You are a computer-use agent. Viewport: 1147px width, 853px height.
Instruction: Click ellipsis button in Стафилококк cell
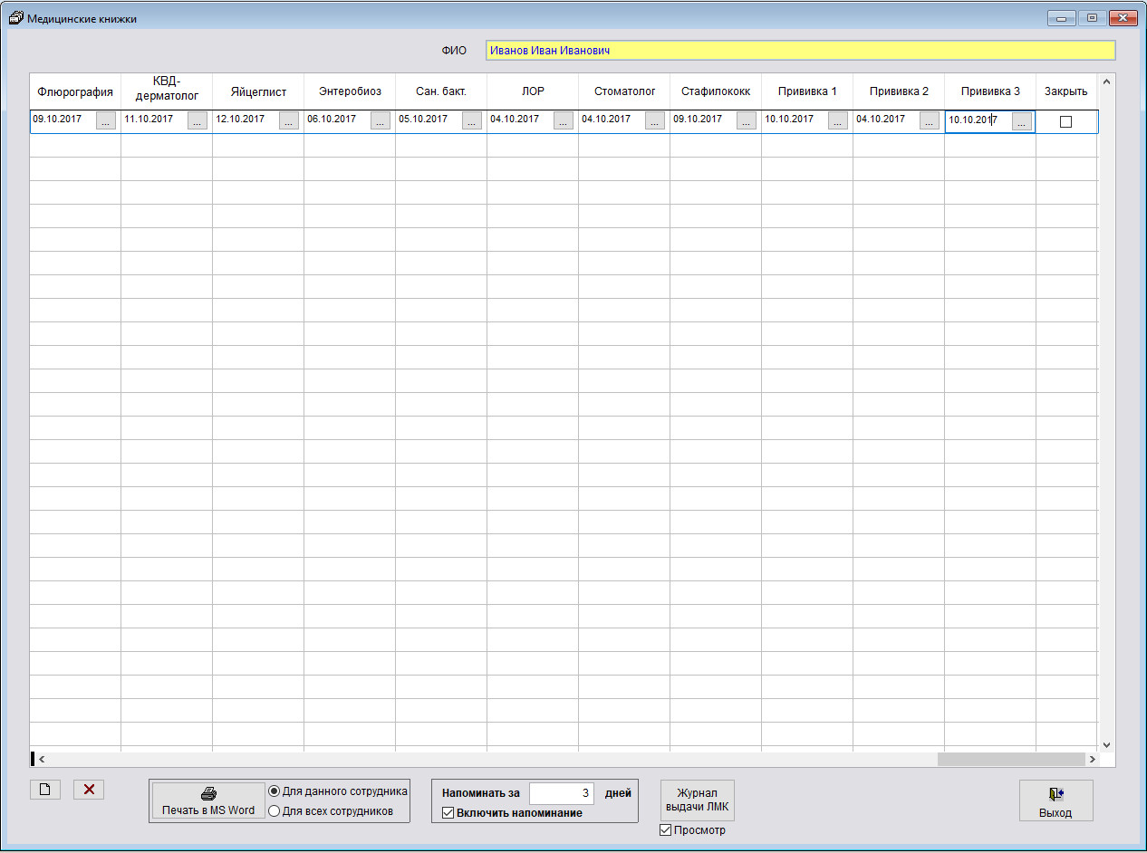[747, 121]
